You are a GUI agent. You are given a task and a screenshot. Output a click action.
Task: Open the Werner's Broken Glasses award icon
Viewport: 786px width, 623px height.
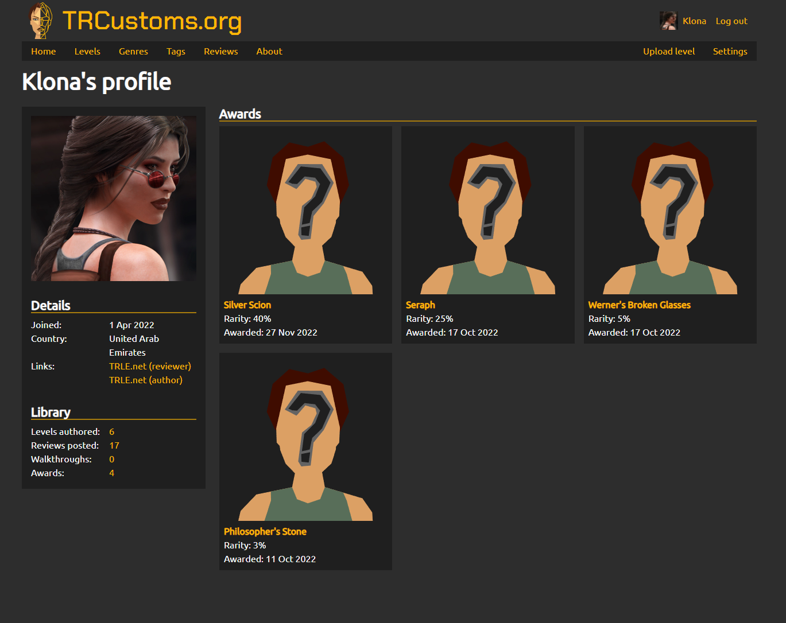[x=669, y=215]
